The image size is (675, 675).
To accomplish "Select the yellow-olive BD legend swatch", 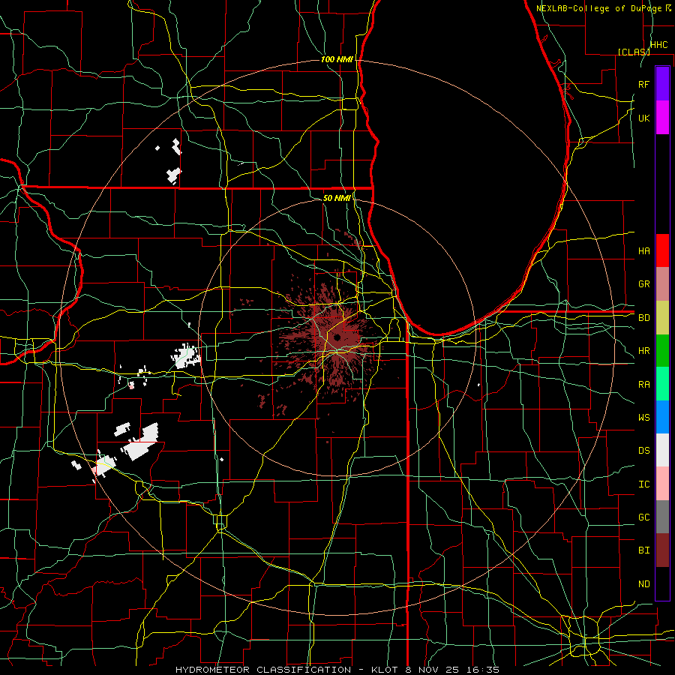I will [662, 317].
